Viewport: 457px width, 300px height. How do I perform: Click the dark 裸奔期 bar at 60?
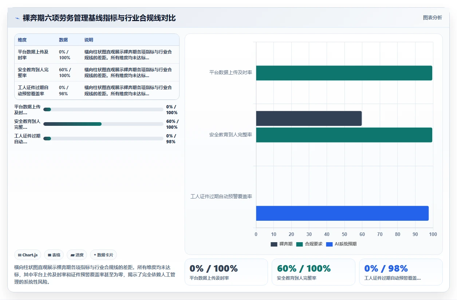pyautogui.click(x=309, y=119)
